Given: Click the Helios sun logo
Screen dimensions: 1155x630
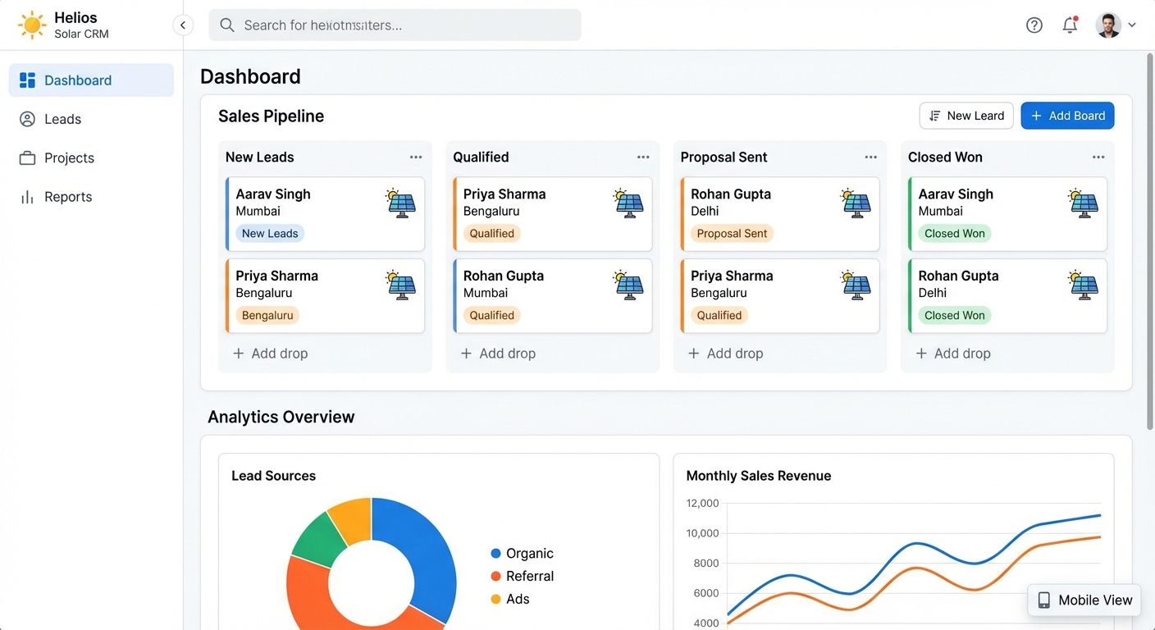Looking at the screenshot, I should click(x=32, y=25).
